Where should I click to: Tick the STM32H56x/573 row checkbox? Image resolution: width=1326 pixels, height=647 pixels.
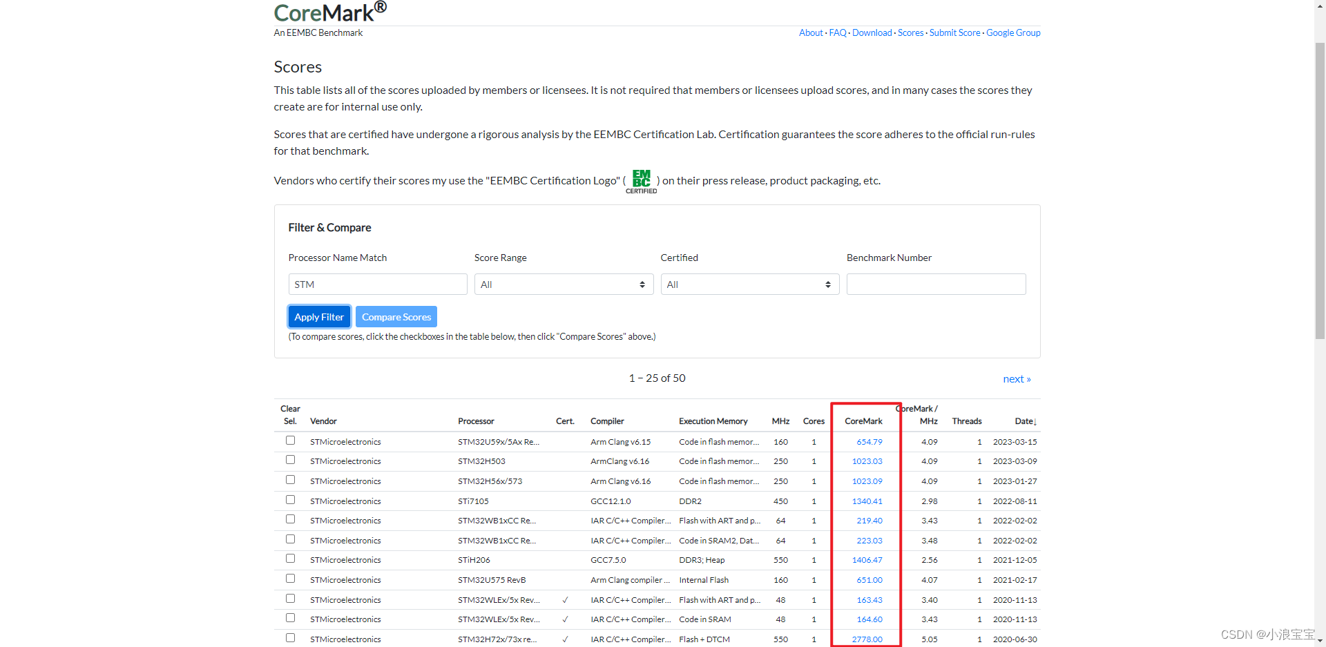[290, 480]
